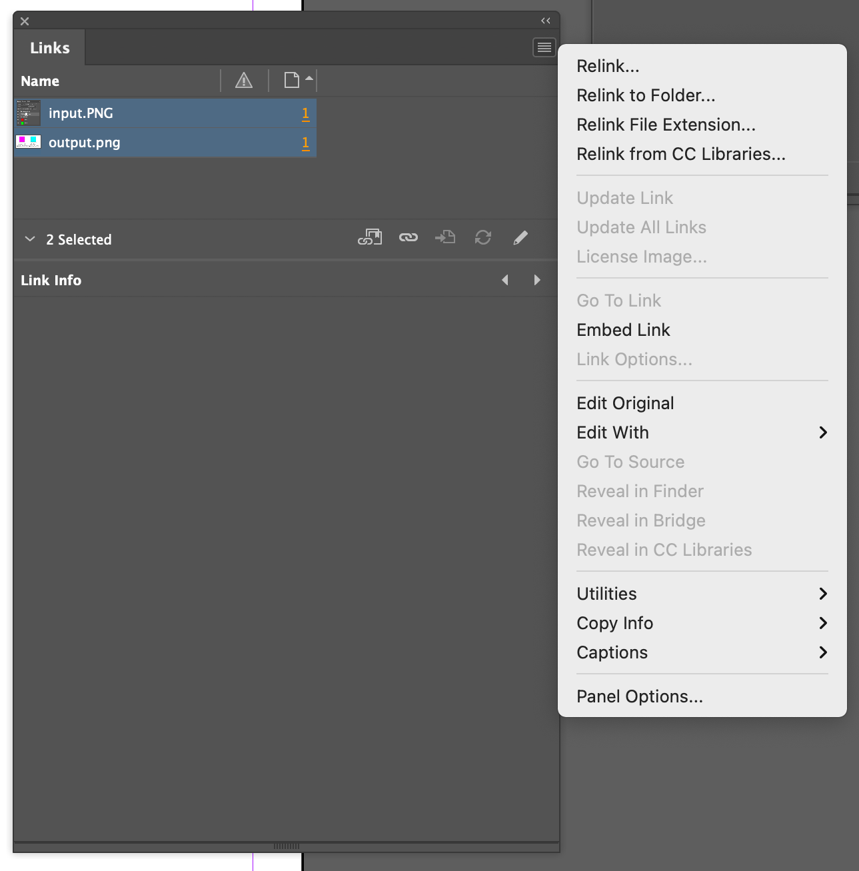
Task: Click Panel Options in the menu
Action: 639,696
